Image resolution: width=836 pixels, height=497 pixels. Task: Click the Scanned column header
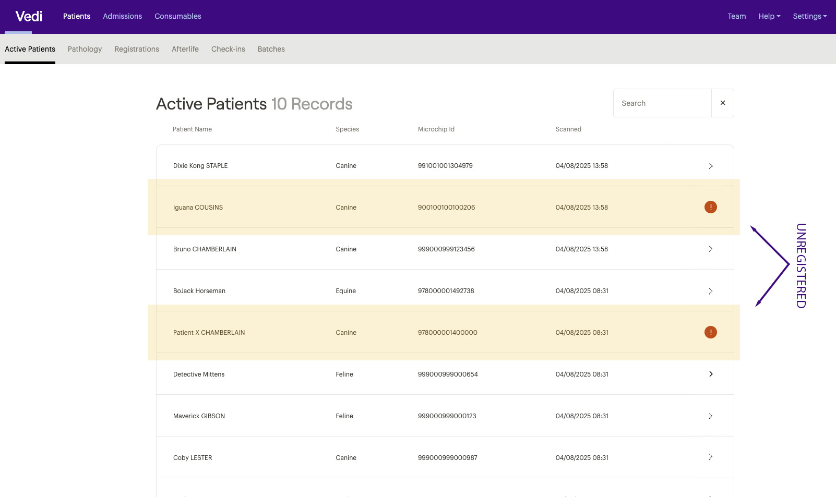click(568, 129)
